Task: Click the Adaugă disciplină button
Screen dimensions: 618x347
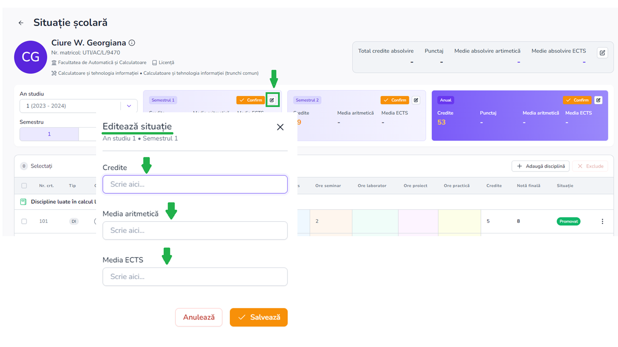Action: 540,166
